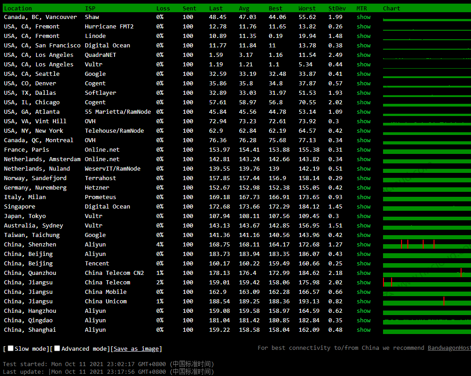Show MTR for Milan Prometeus row

click(x=364, y=197)
